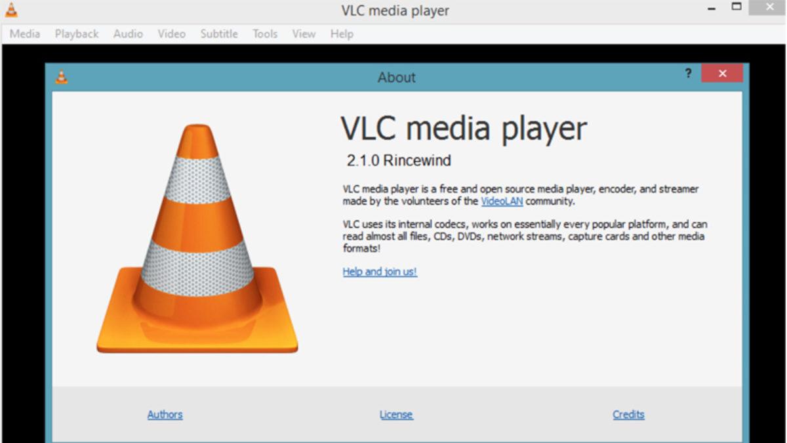Click the About dialog's cone icon in its title bar
The width and height of the screenshot is (787, 443).
point(61,77)
